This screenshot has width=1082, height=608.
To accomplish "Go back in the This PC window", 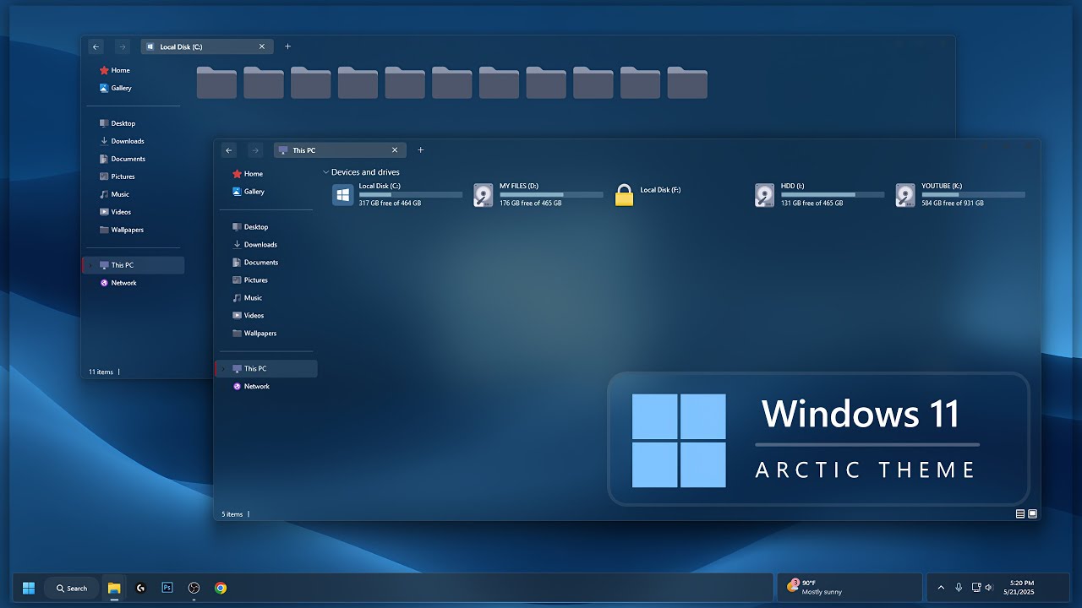I will pos(229,150).
